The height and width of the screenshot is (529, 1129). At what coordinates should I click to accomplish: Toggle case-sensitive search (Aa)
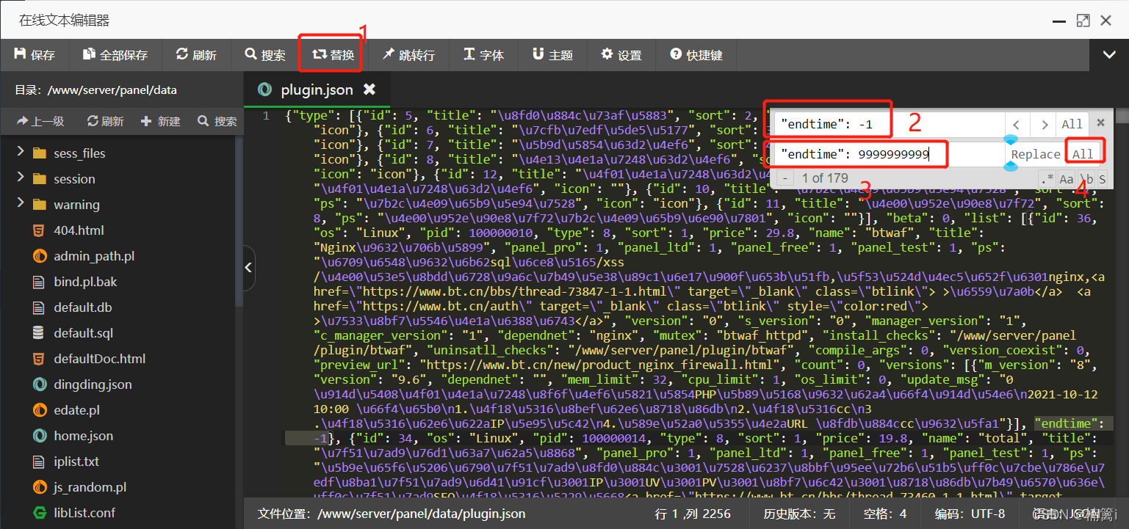[1067, 179]
